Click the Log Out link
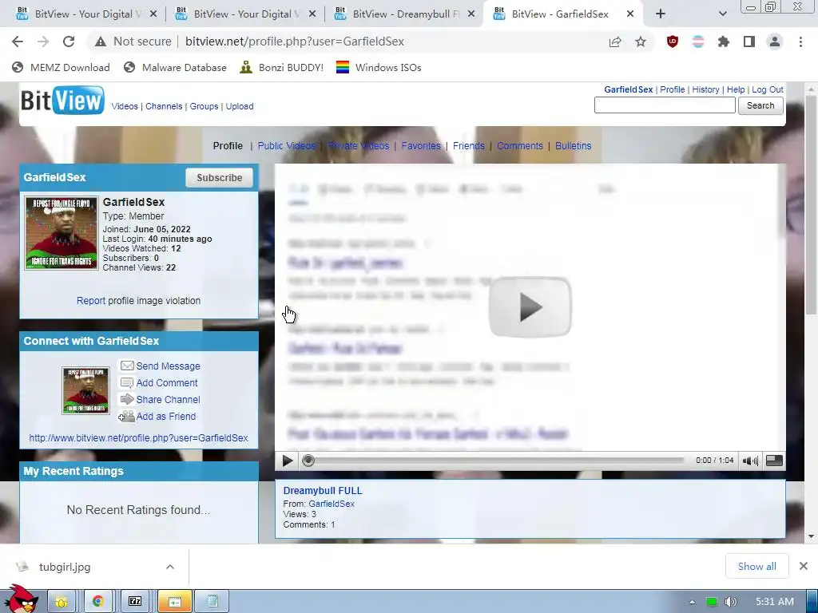The height and width of the screenshot is (613, 818). coord(768,89)
